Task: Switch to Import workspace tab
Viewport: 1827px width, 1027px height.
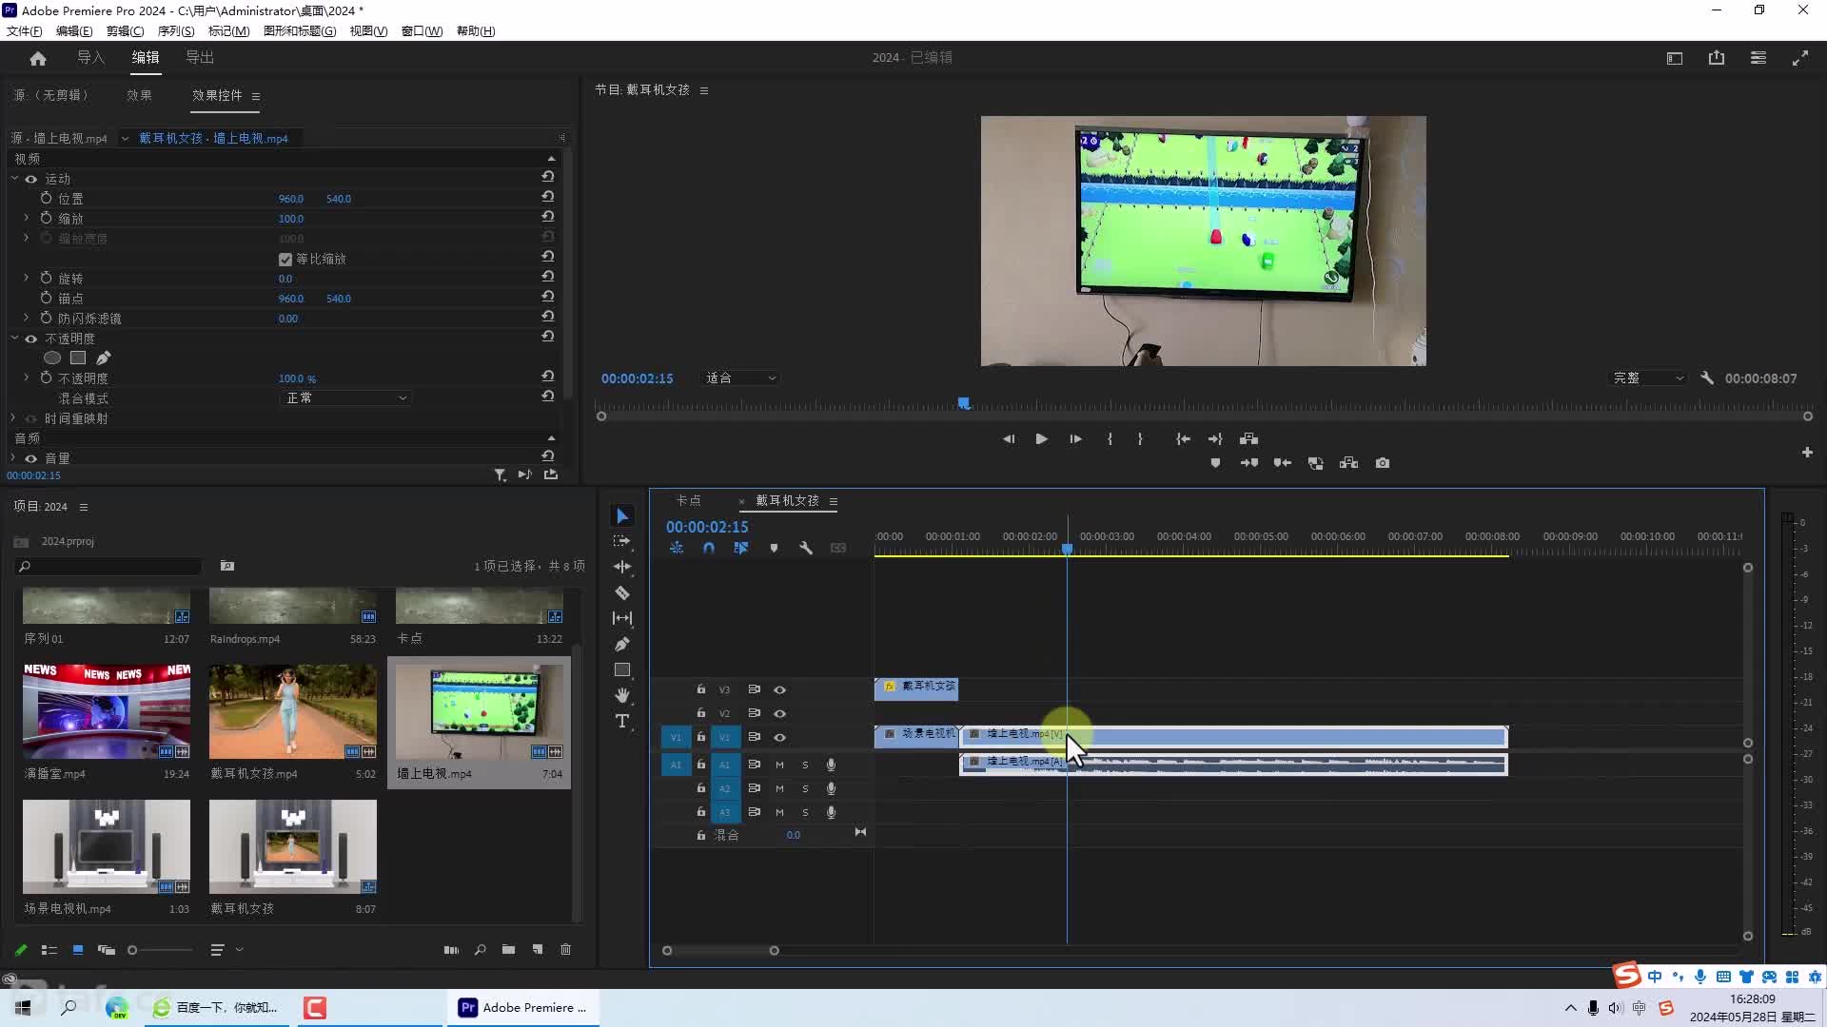Action: [x=90, y=58]
